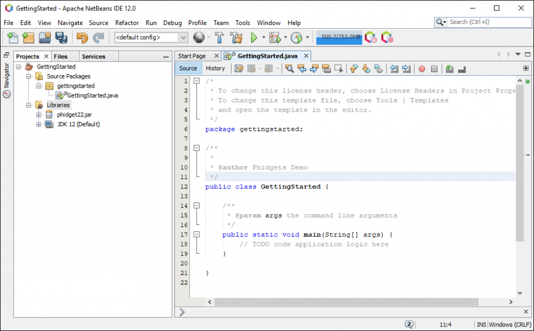Collapse the class GettingStarted code fold
Image resolution: width=534 pixels, height=331 pixels.
[196, 186]
